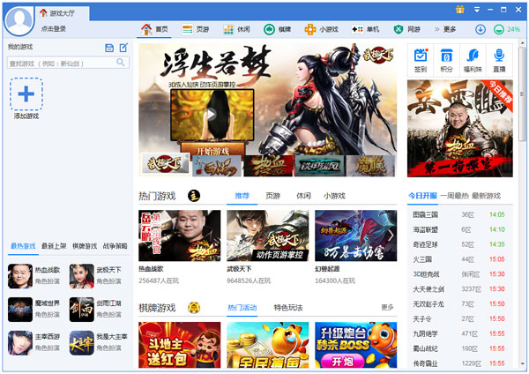Open the 武极天下 hot game card image
Screen dimensions: 529x374
pyautogui.click(x=267, y=236)
